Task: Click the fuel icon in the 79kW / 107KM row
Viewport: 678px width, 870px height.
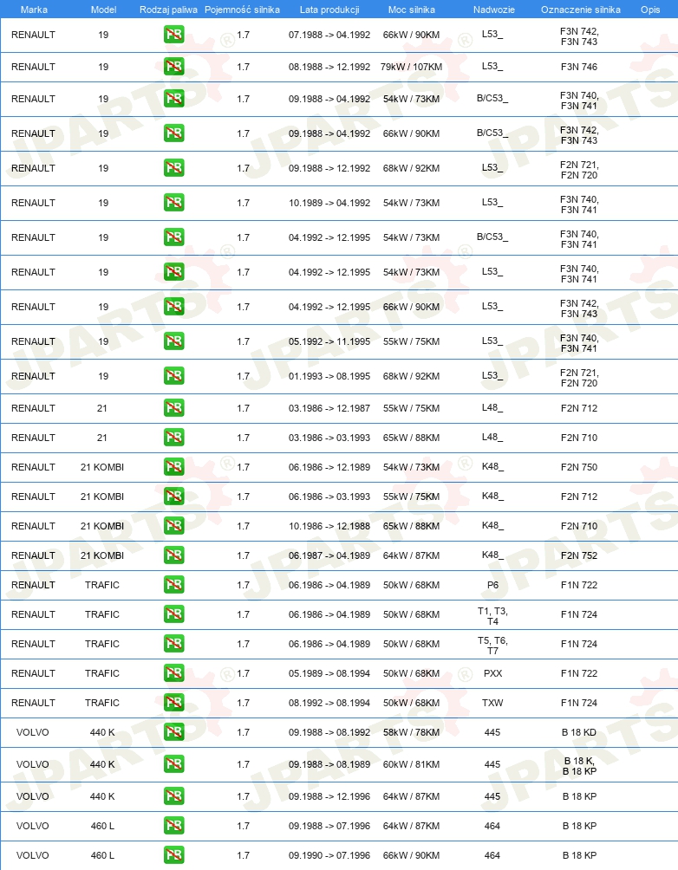Action: tap(173, 67)
